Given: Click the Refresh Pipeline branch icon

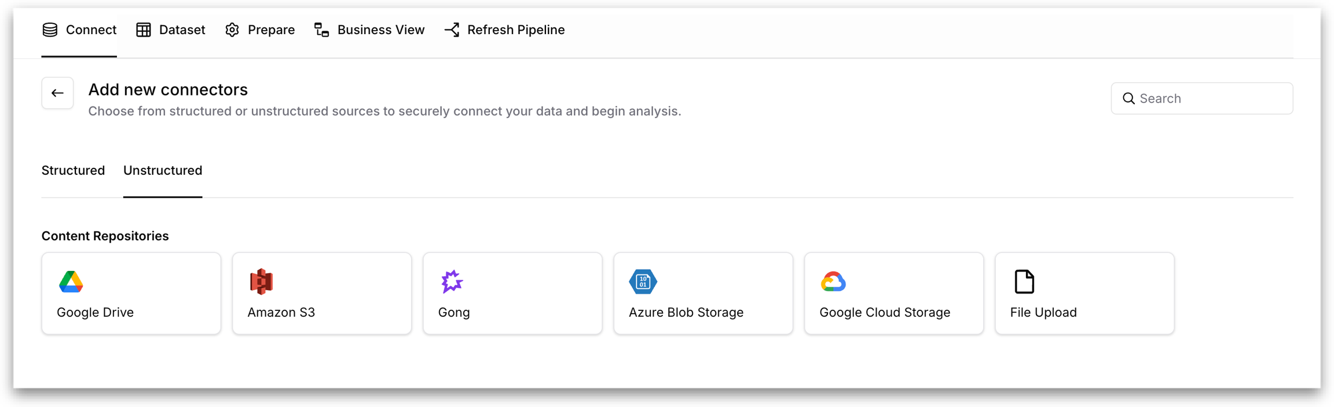Looking at the screenshot, I should [452, 30].
